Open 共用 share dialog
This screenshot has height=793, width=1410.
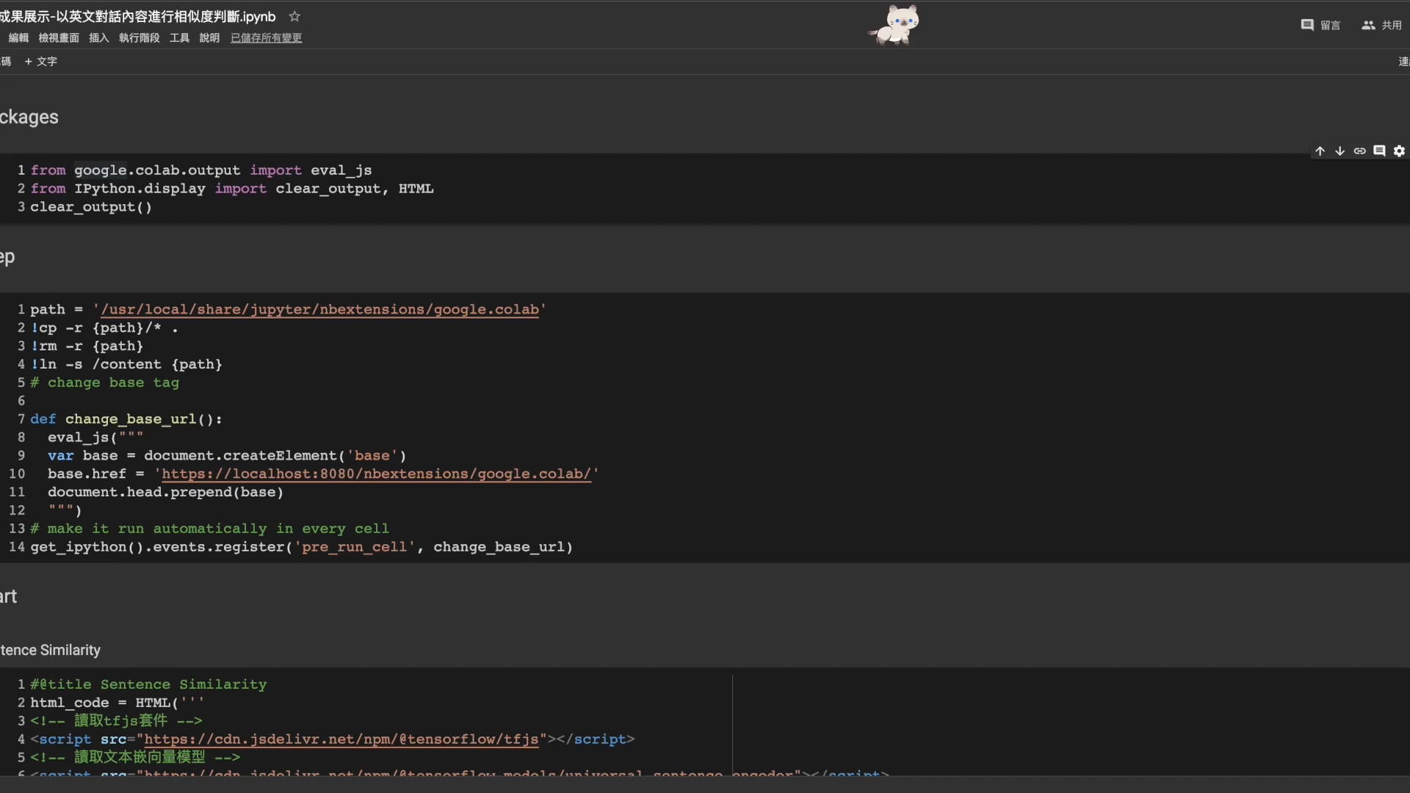pos(1381,25)
